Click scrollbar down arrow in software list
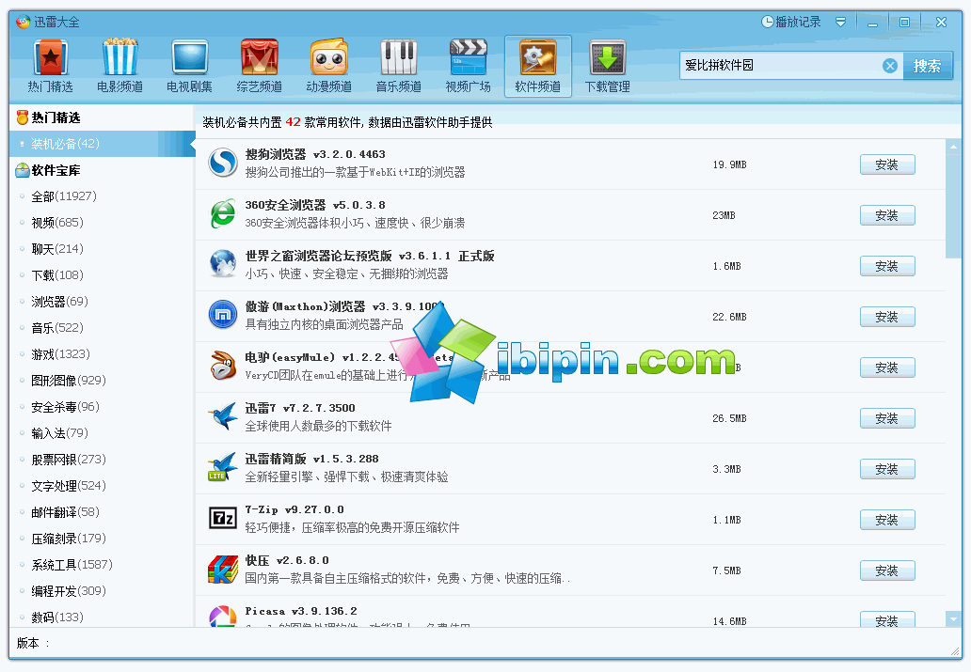The image size is (971, 672). click(x=954, y=618)
